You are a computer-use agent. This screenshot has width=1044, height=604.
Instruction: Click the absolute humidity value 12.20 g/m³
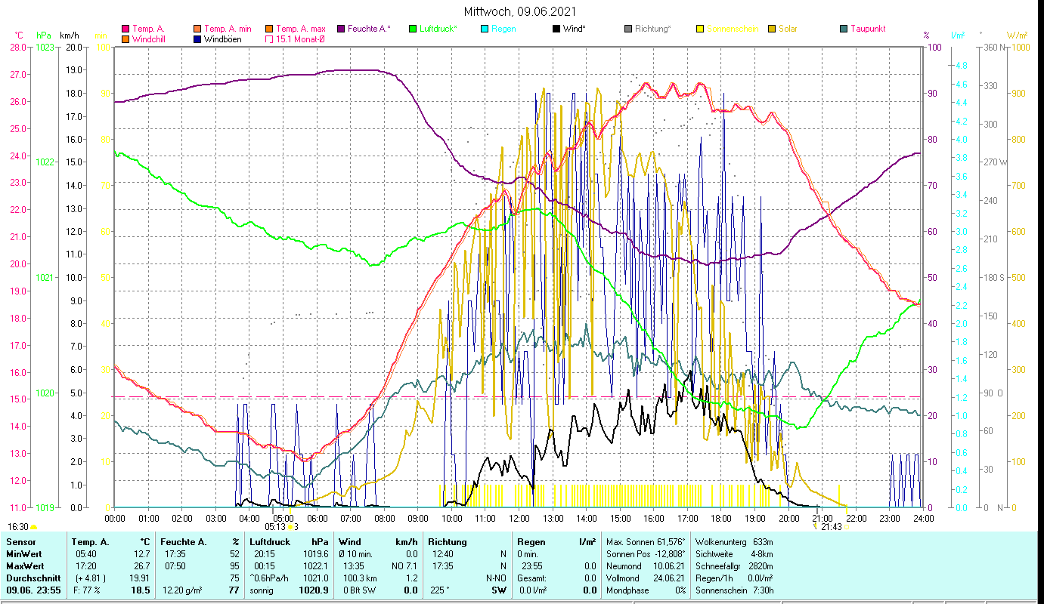point(183,590)
